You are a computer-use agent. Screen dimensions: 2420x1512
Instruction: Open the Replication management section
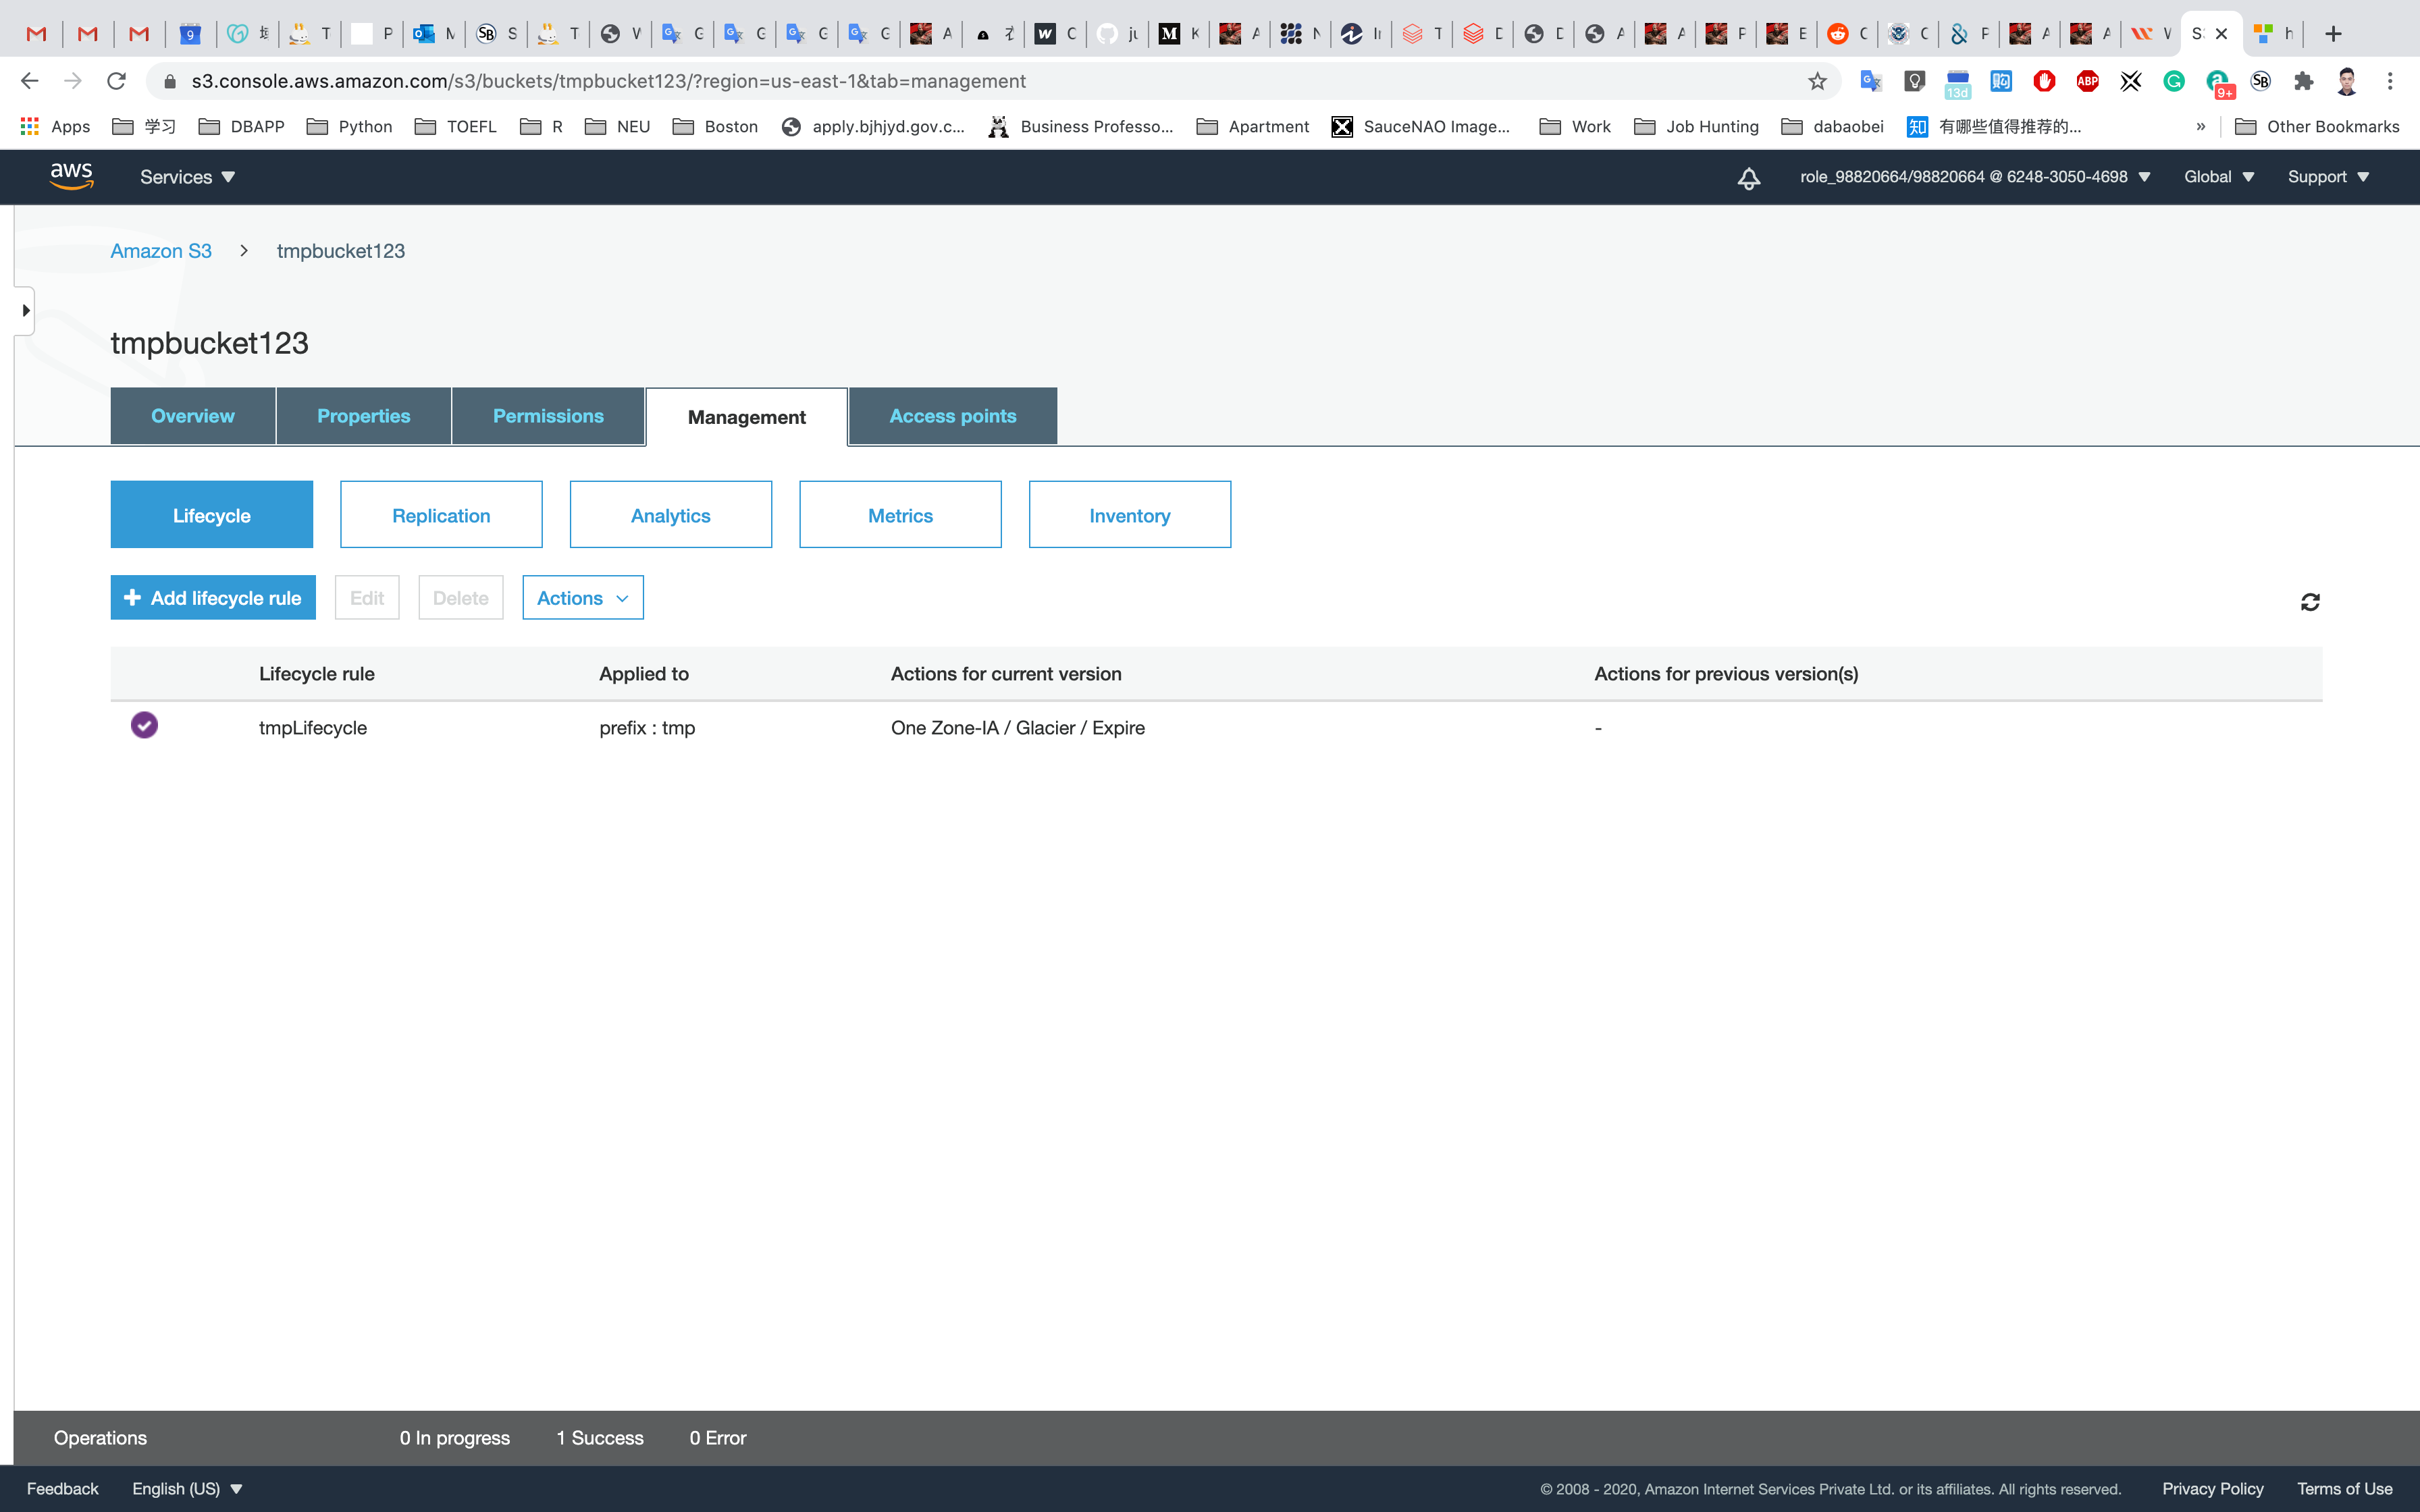[x=441, y=515]
